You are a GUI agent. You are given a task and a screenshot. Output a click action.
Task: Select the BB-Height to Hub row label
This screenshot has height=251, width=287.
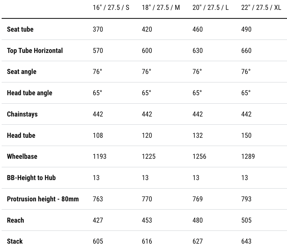pos(31,178)
